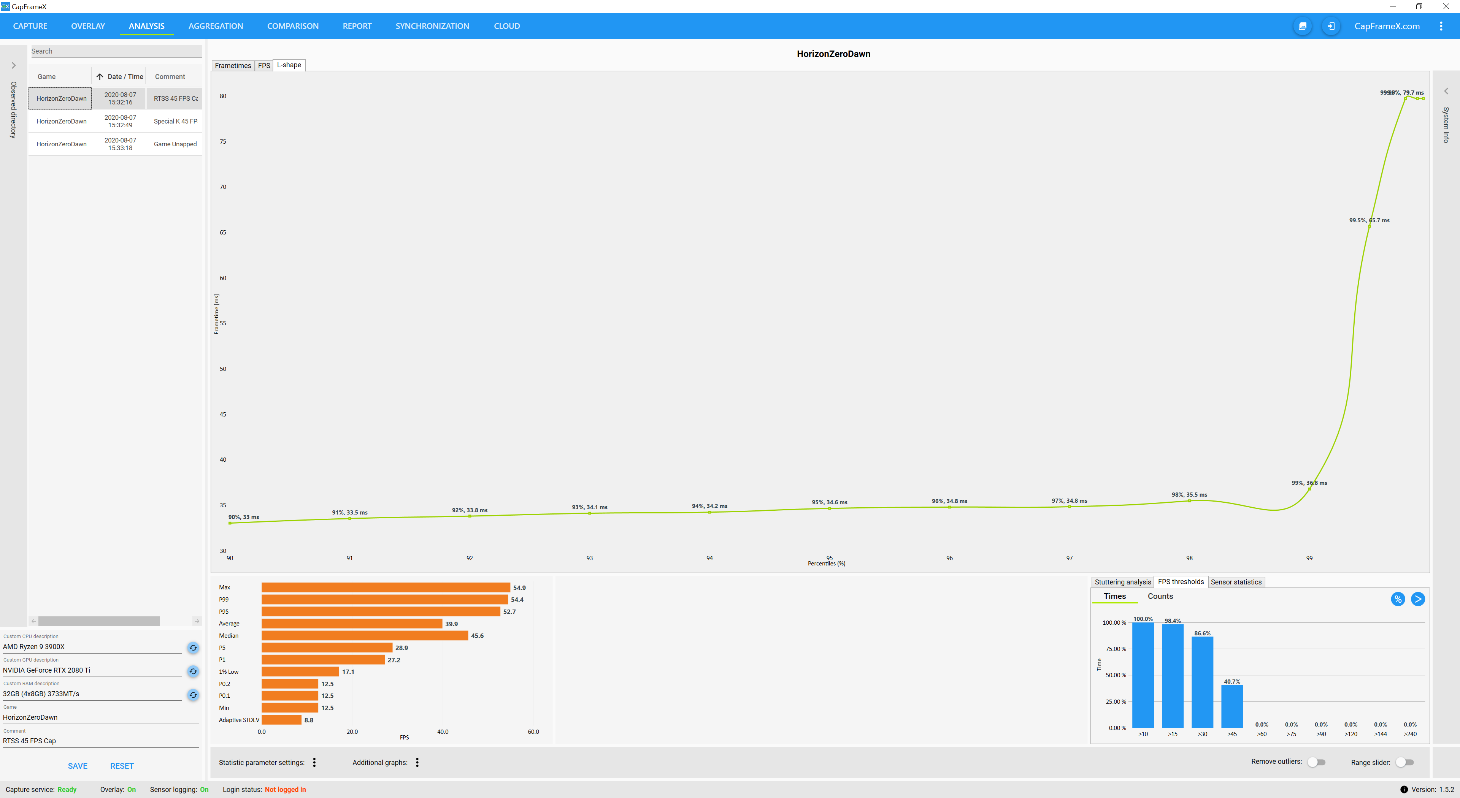Switch to the Frametimes chart tab
Viewport: 1460px width, 798px height.
pos(232,66)
